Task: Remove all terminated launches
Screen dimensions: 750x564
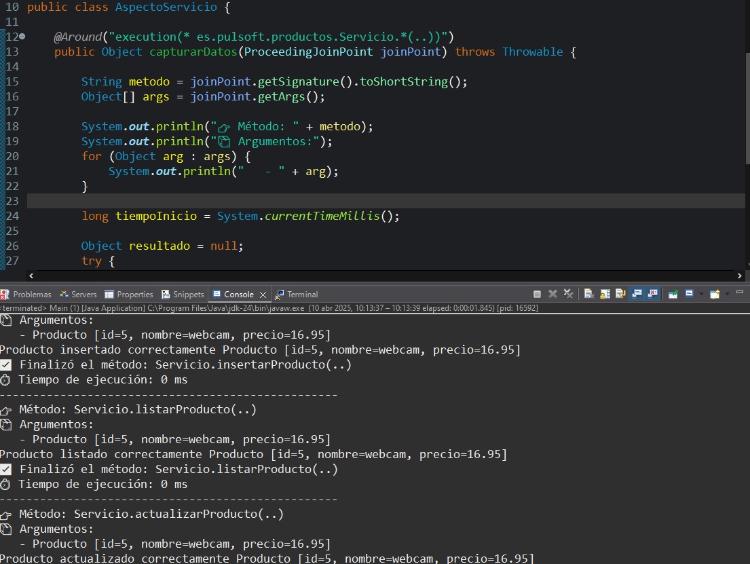Action: pyautogui.click(x=568, y=295)
